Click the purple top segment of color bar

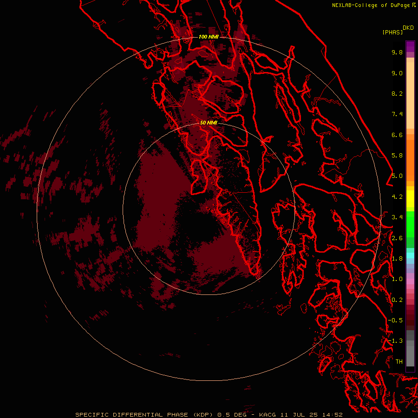(410, 46)
